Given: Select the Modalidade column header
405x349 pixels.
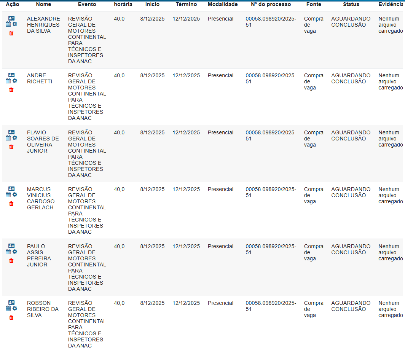Looking at the screenshot, I should point(222,4).
